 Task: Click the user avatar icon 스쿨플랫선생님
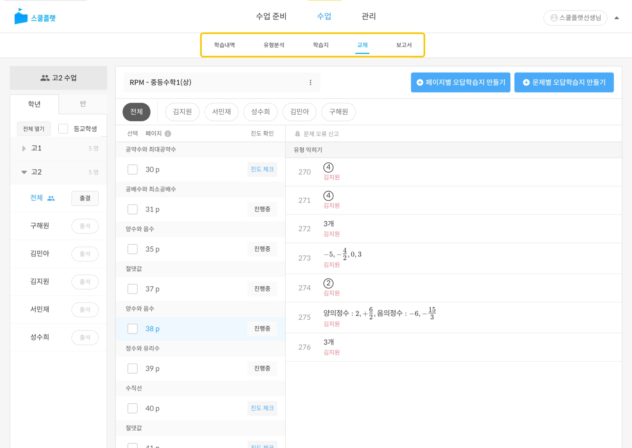pyautogui.click(x=554, y=18)
